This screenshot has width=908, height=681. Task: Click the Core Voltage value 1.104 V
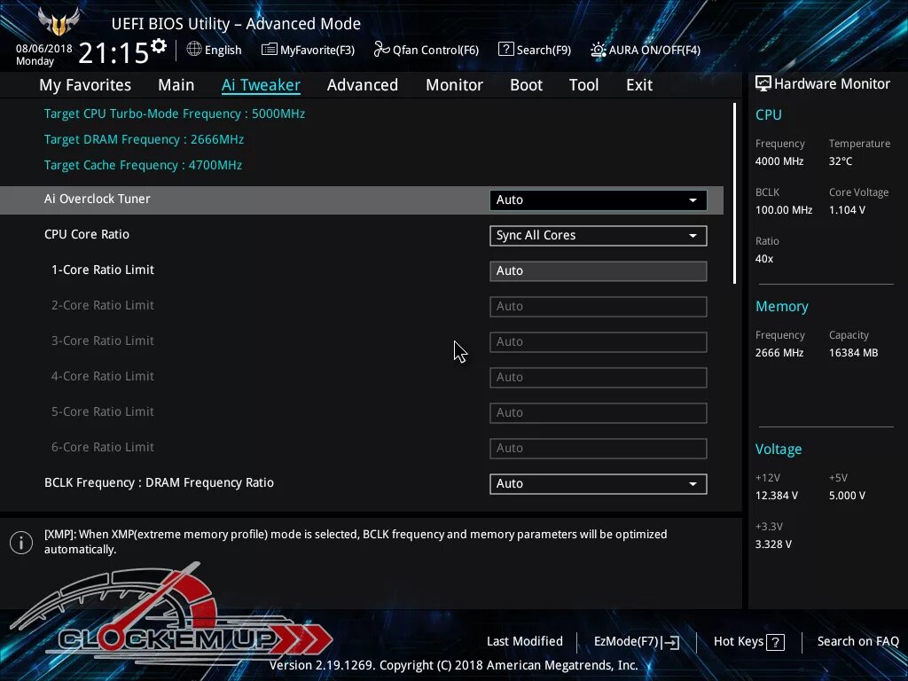[x=847, y=210]
